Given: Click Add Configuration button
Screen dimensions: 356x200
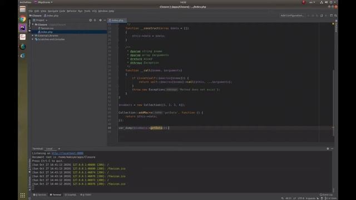Looking at the screenshot, I should tap(292, 16).
